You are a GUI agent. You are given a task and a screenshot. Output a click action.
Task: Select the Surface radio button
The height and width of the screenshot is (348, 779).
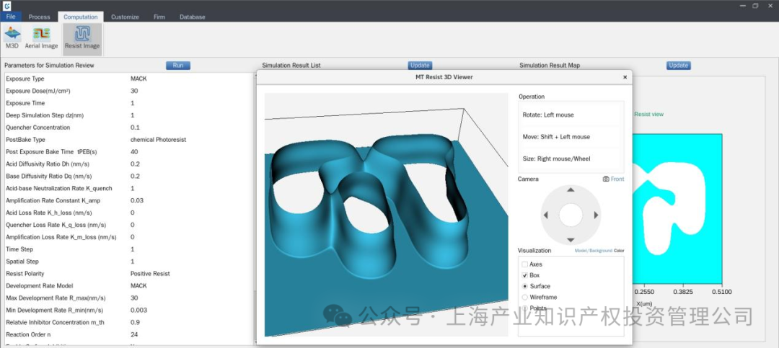[524, 286]
